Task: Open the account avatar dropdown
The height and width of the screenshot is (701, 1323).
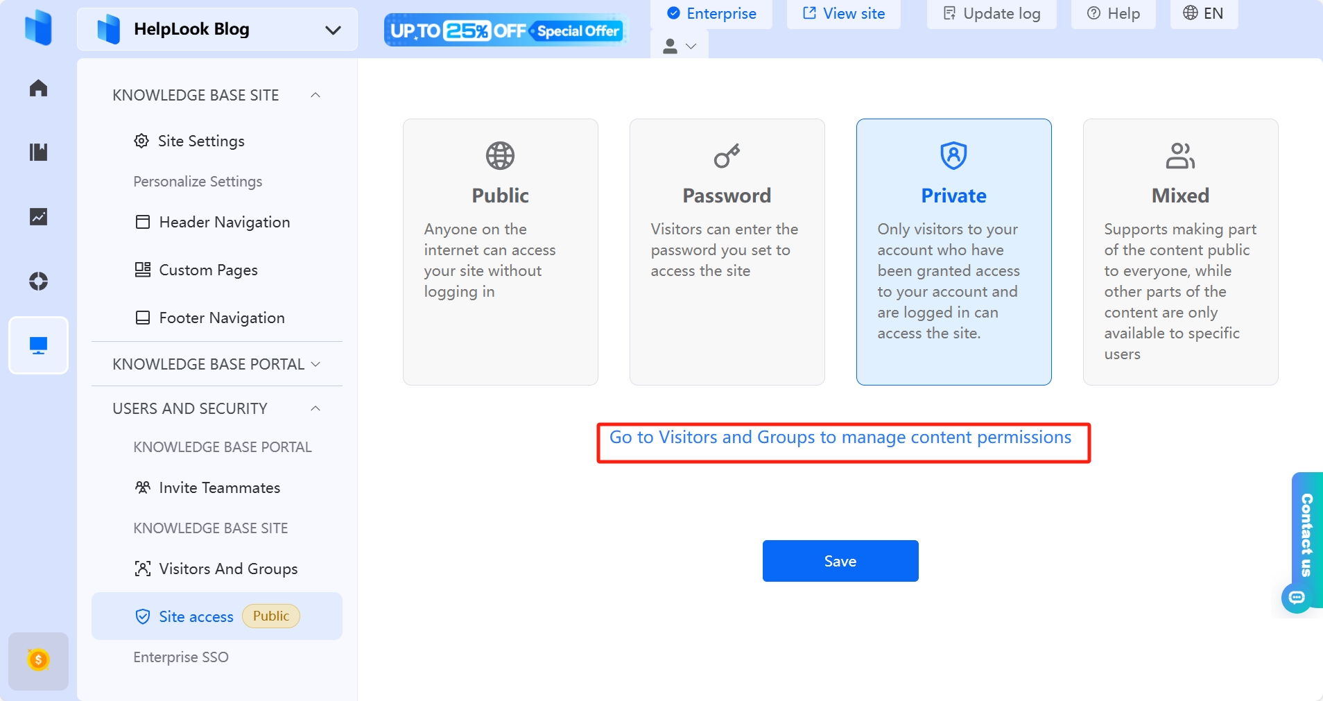Action: click(x=679, y=46)
